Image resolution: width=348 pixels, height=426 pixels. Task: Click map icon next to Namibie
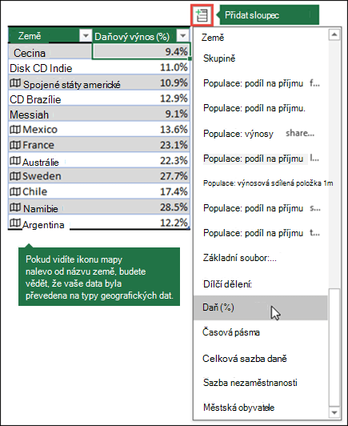pyautogui.click(x=15, y=207)
